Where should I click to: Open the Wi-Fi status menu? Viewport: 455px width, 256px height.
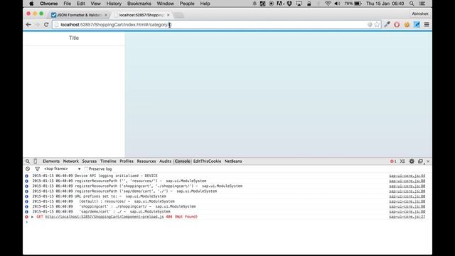(328, 4)
